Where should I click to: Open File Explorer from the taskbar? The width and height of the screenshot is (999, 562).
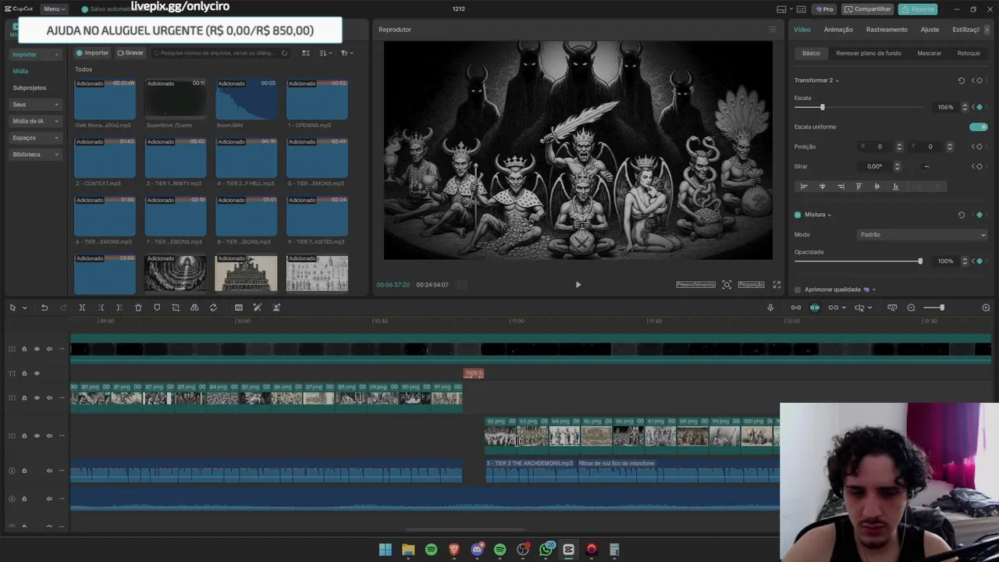[408, 550]
